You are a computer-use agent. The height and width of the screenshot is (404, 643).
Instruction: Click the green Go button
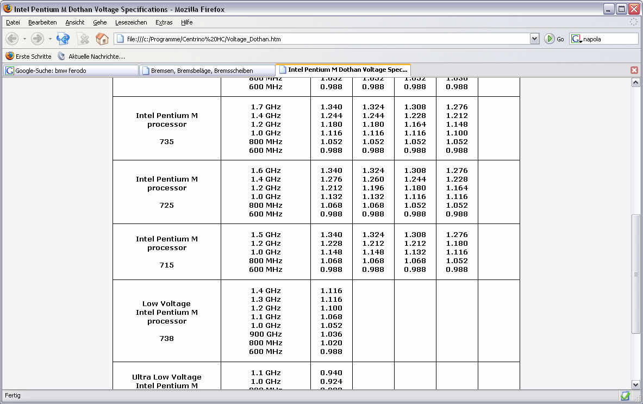pyautogui.click(x=554, y=39)
